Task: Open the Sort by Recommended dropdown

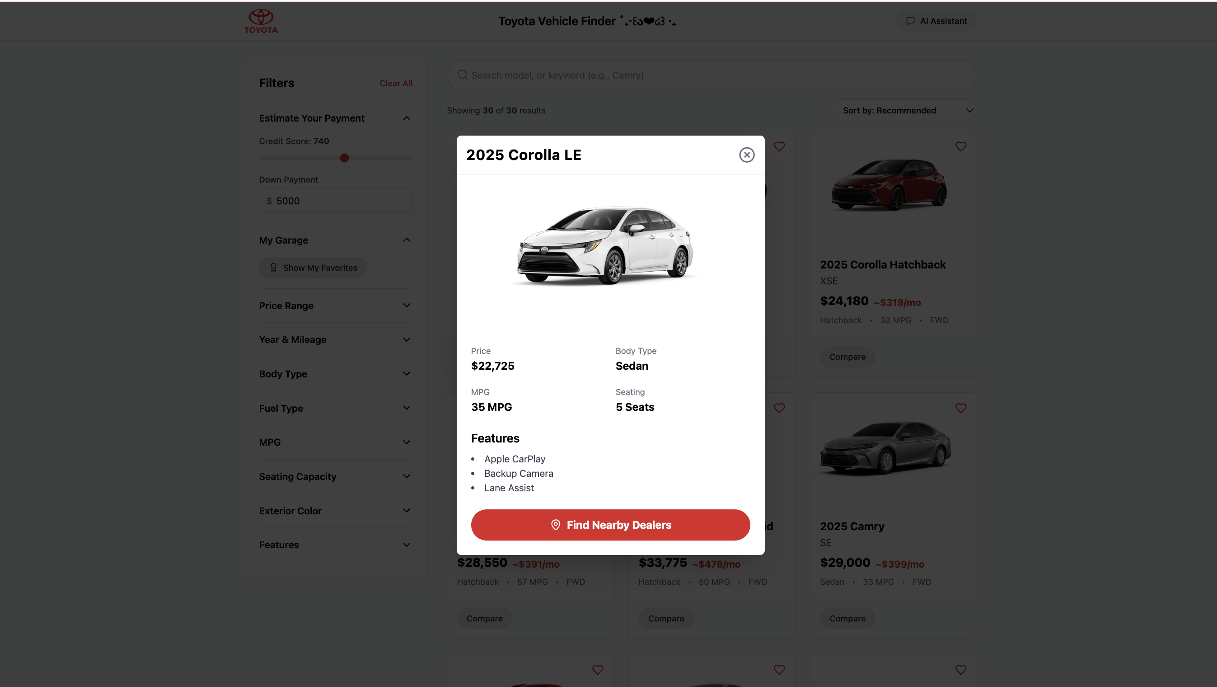Action: point(903,110)
